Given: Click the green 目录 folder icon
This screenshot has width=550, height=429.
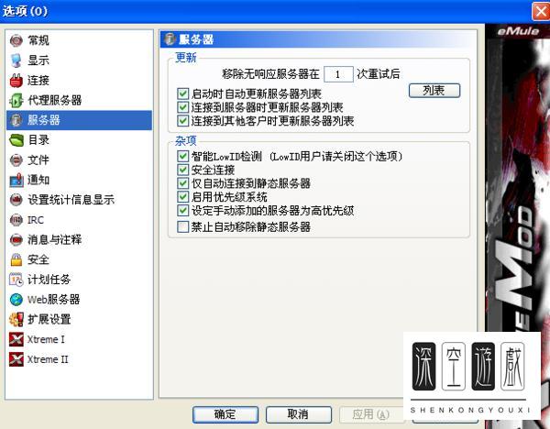Looking at the screenshot, I should pos(16,140).
